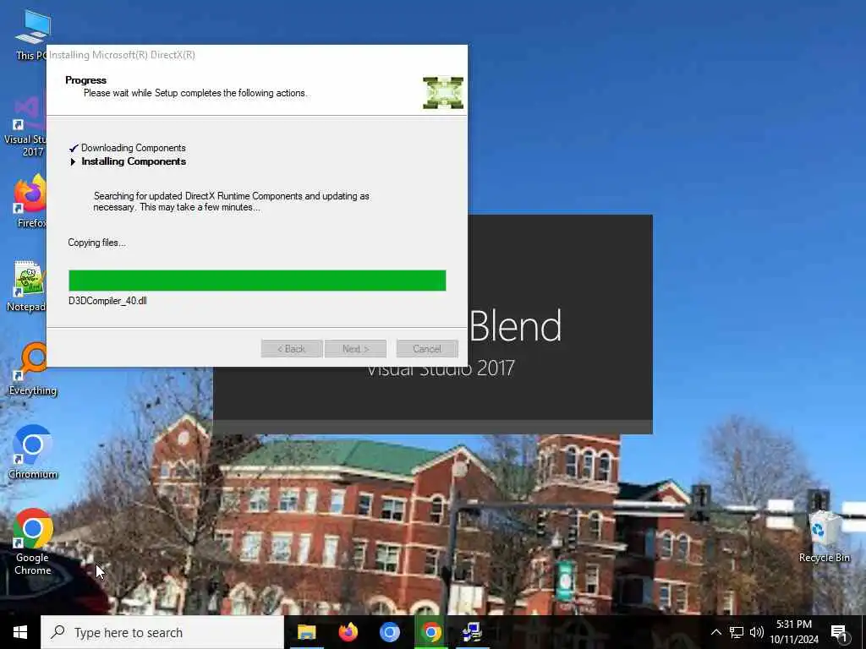The height and width of the screenshot is (649, 866).
Task: Click the 'D3DCompiler_40.dll' file name text
Action: click(x=107, y=301)
